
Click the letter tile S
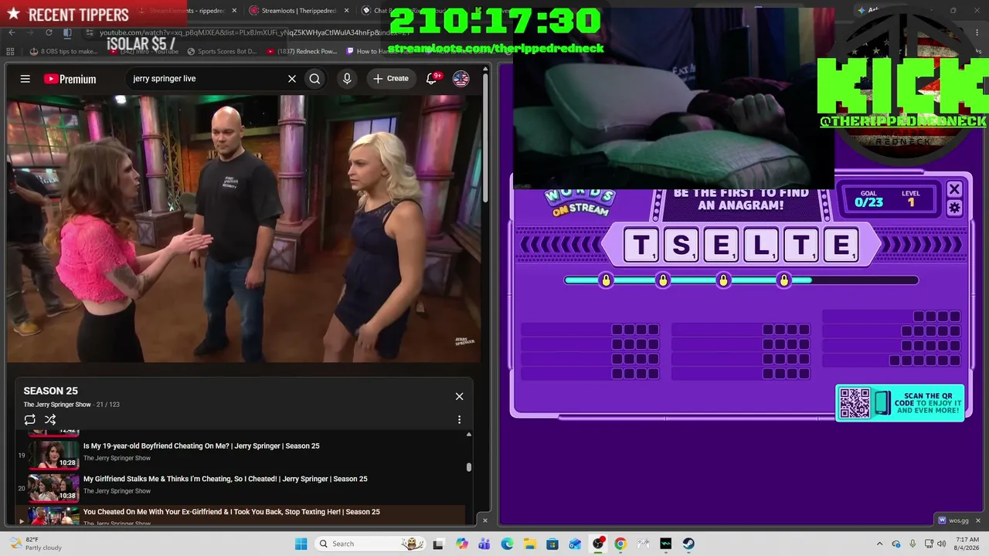click(681, 246)
